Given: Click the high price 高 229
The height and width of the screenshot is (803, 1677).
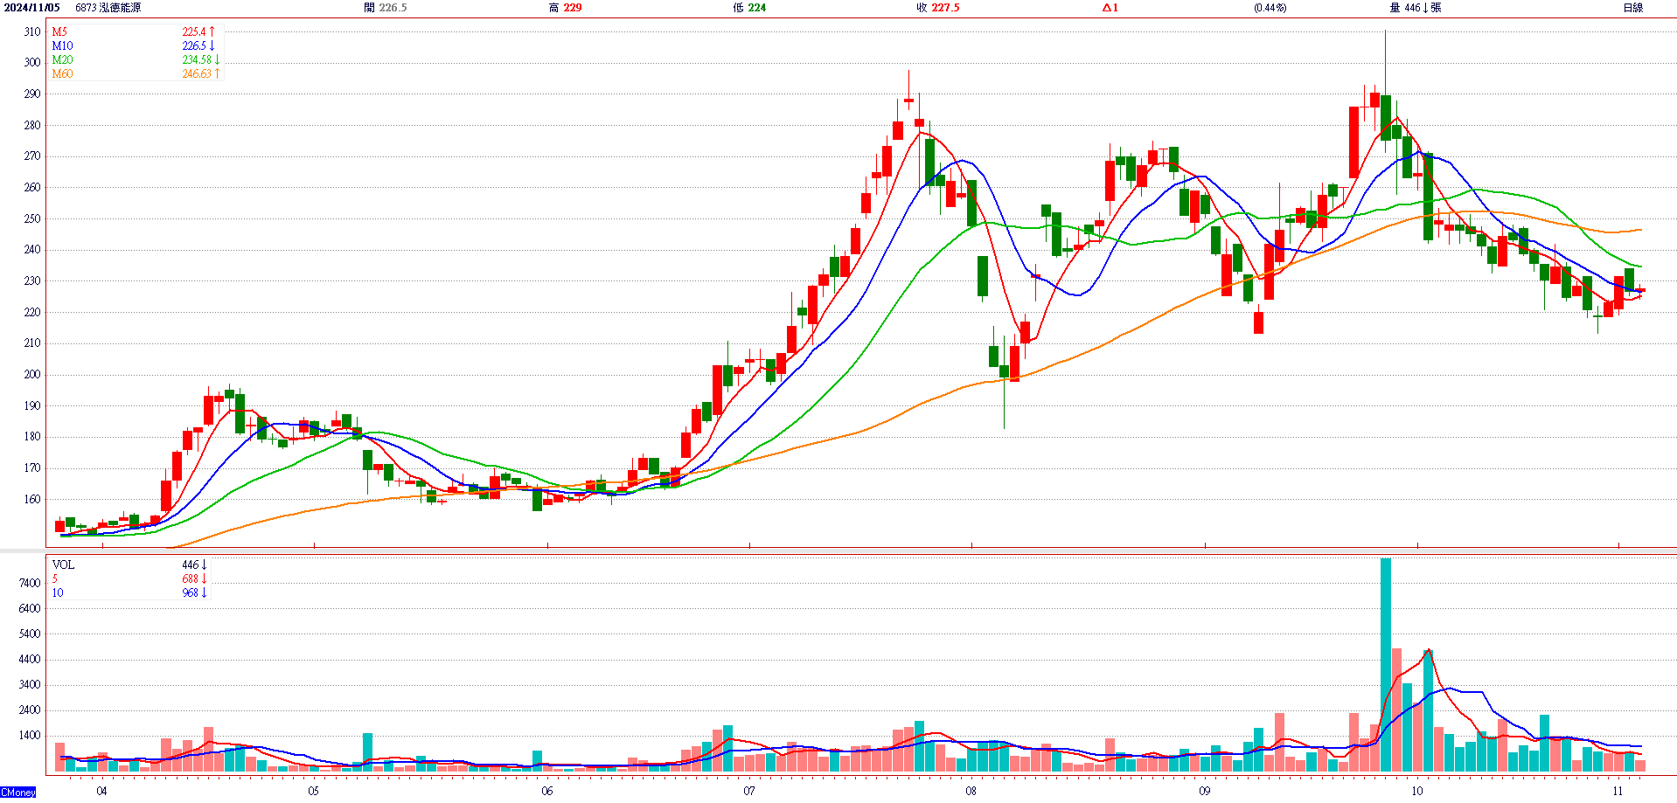Looking at the screenshot, I should (565, 8).
